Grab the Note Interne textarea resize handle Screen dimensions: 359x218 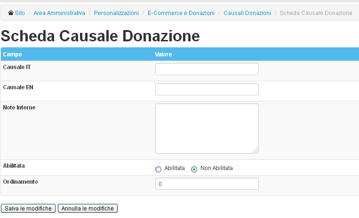[255, 150]
